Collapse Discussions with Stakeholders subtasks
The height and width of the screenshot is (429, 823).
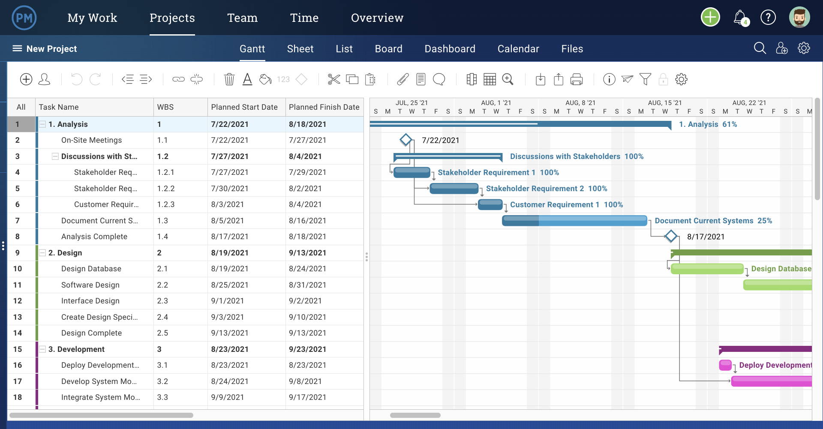coord(55,156)
